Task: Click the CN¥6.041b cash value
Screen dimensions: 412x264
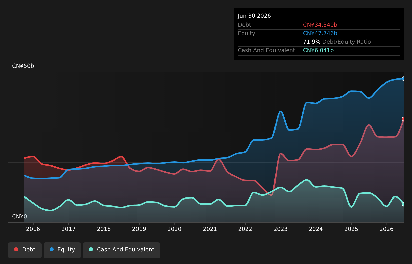Action: [318, 50]
